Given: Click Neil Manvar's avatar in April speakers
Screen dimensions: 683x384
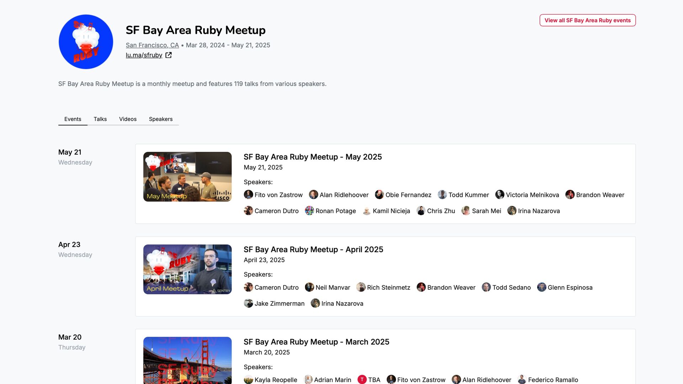Looking at the screenshot, I should pos(309,287).
